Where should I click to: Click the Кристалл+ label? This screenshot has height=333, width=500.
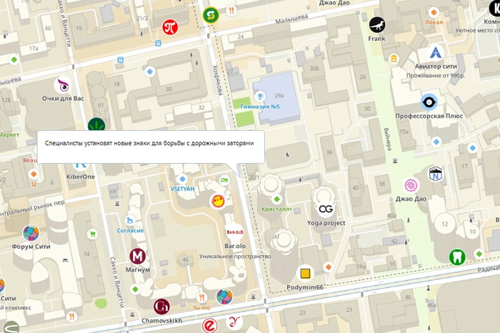point(276,209)
